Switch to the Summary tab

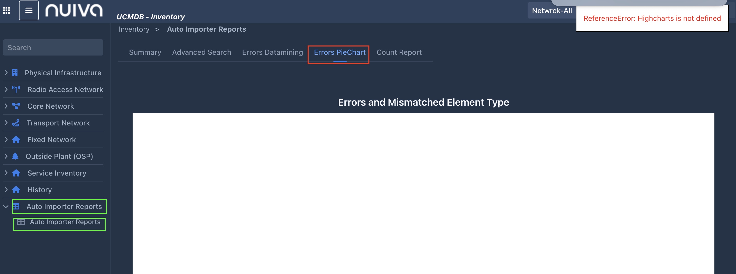(x=145, y=52)
